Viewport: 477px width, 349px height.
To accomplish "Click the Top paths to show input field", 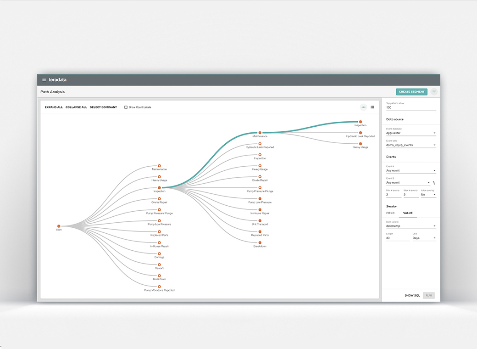I will [x=410, y=107].
